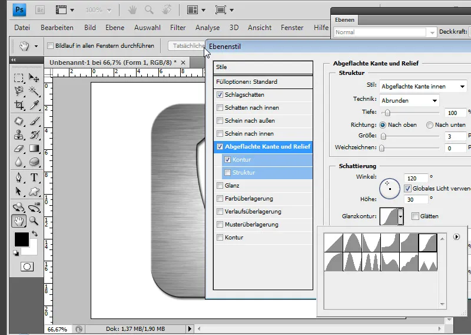Select the Gradient tool
This screenshot has width=471, height=335.
tap(34, 148)
